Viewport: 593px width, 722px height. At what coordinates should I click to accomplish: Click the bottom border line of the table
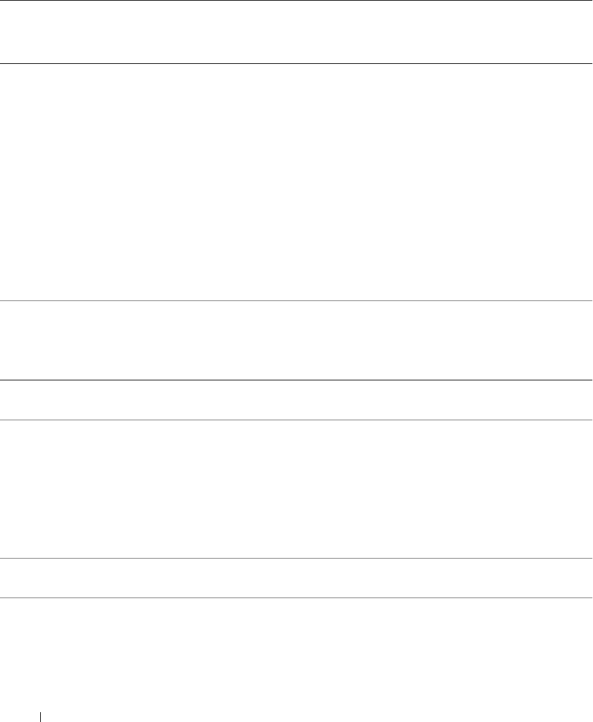tap(296, 597)
